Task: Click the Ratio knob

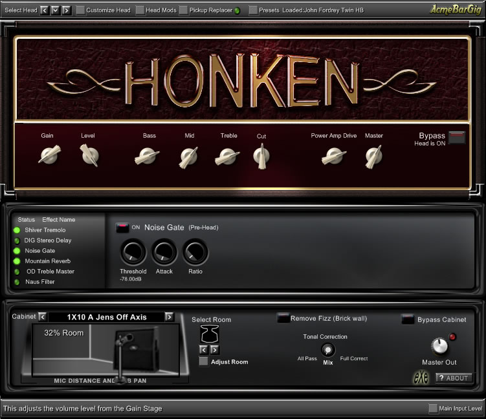Action: pyautogui.click(x=195, y=252)
